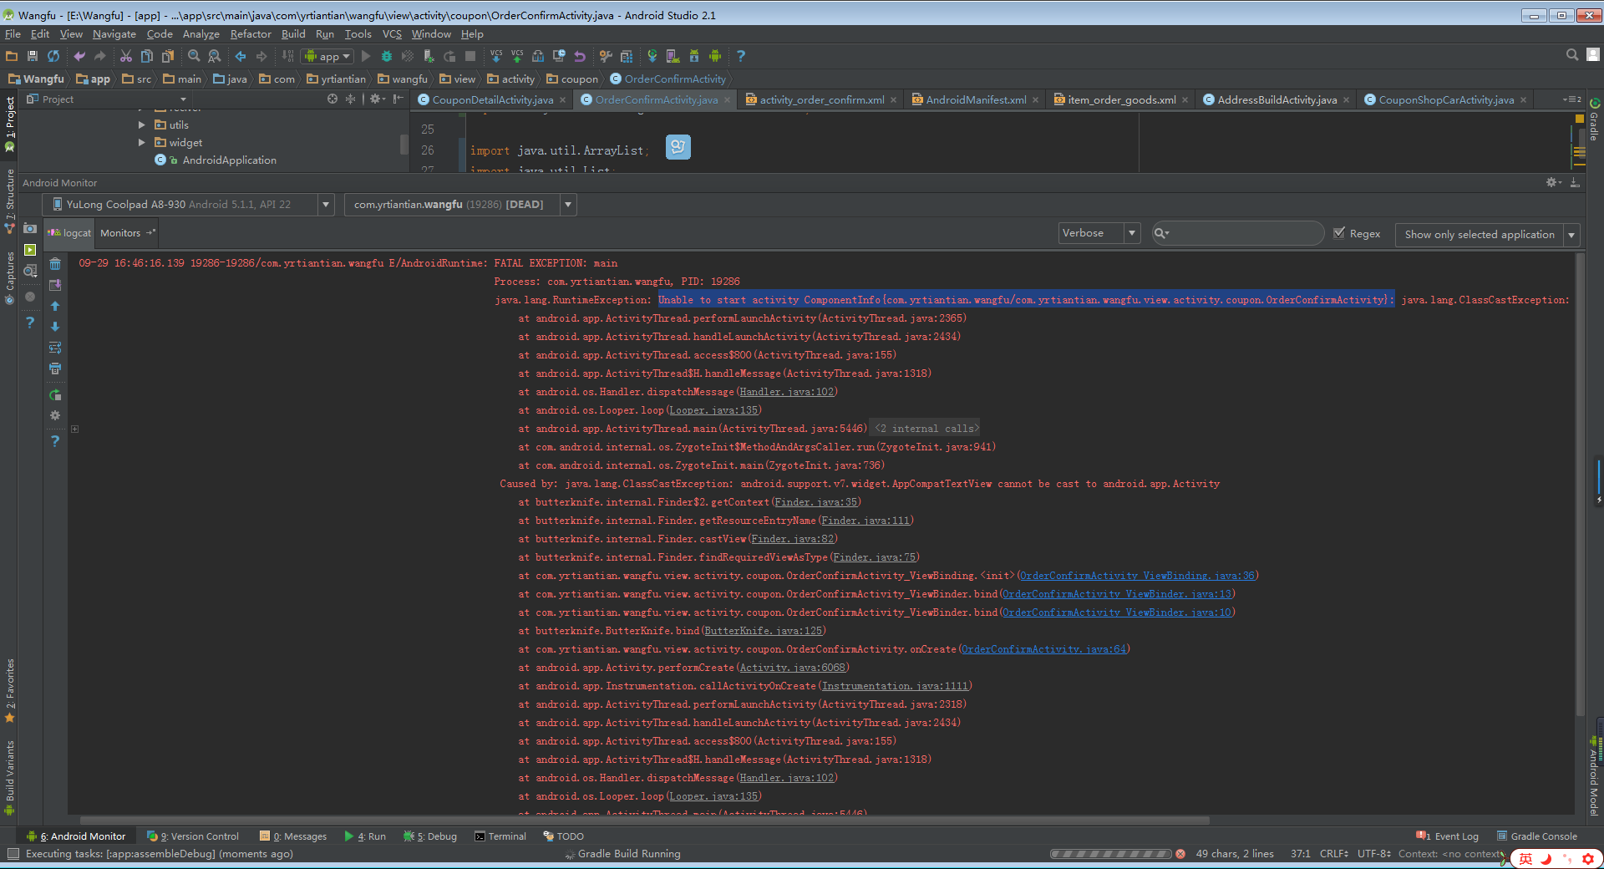Click the logcat horizontal scrollbar
The height and width of the screenshot is (869, 1604).
coord(644,820)
